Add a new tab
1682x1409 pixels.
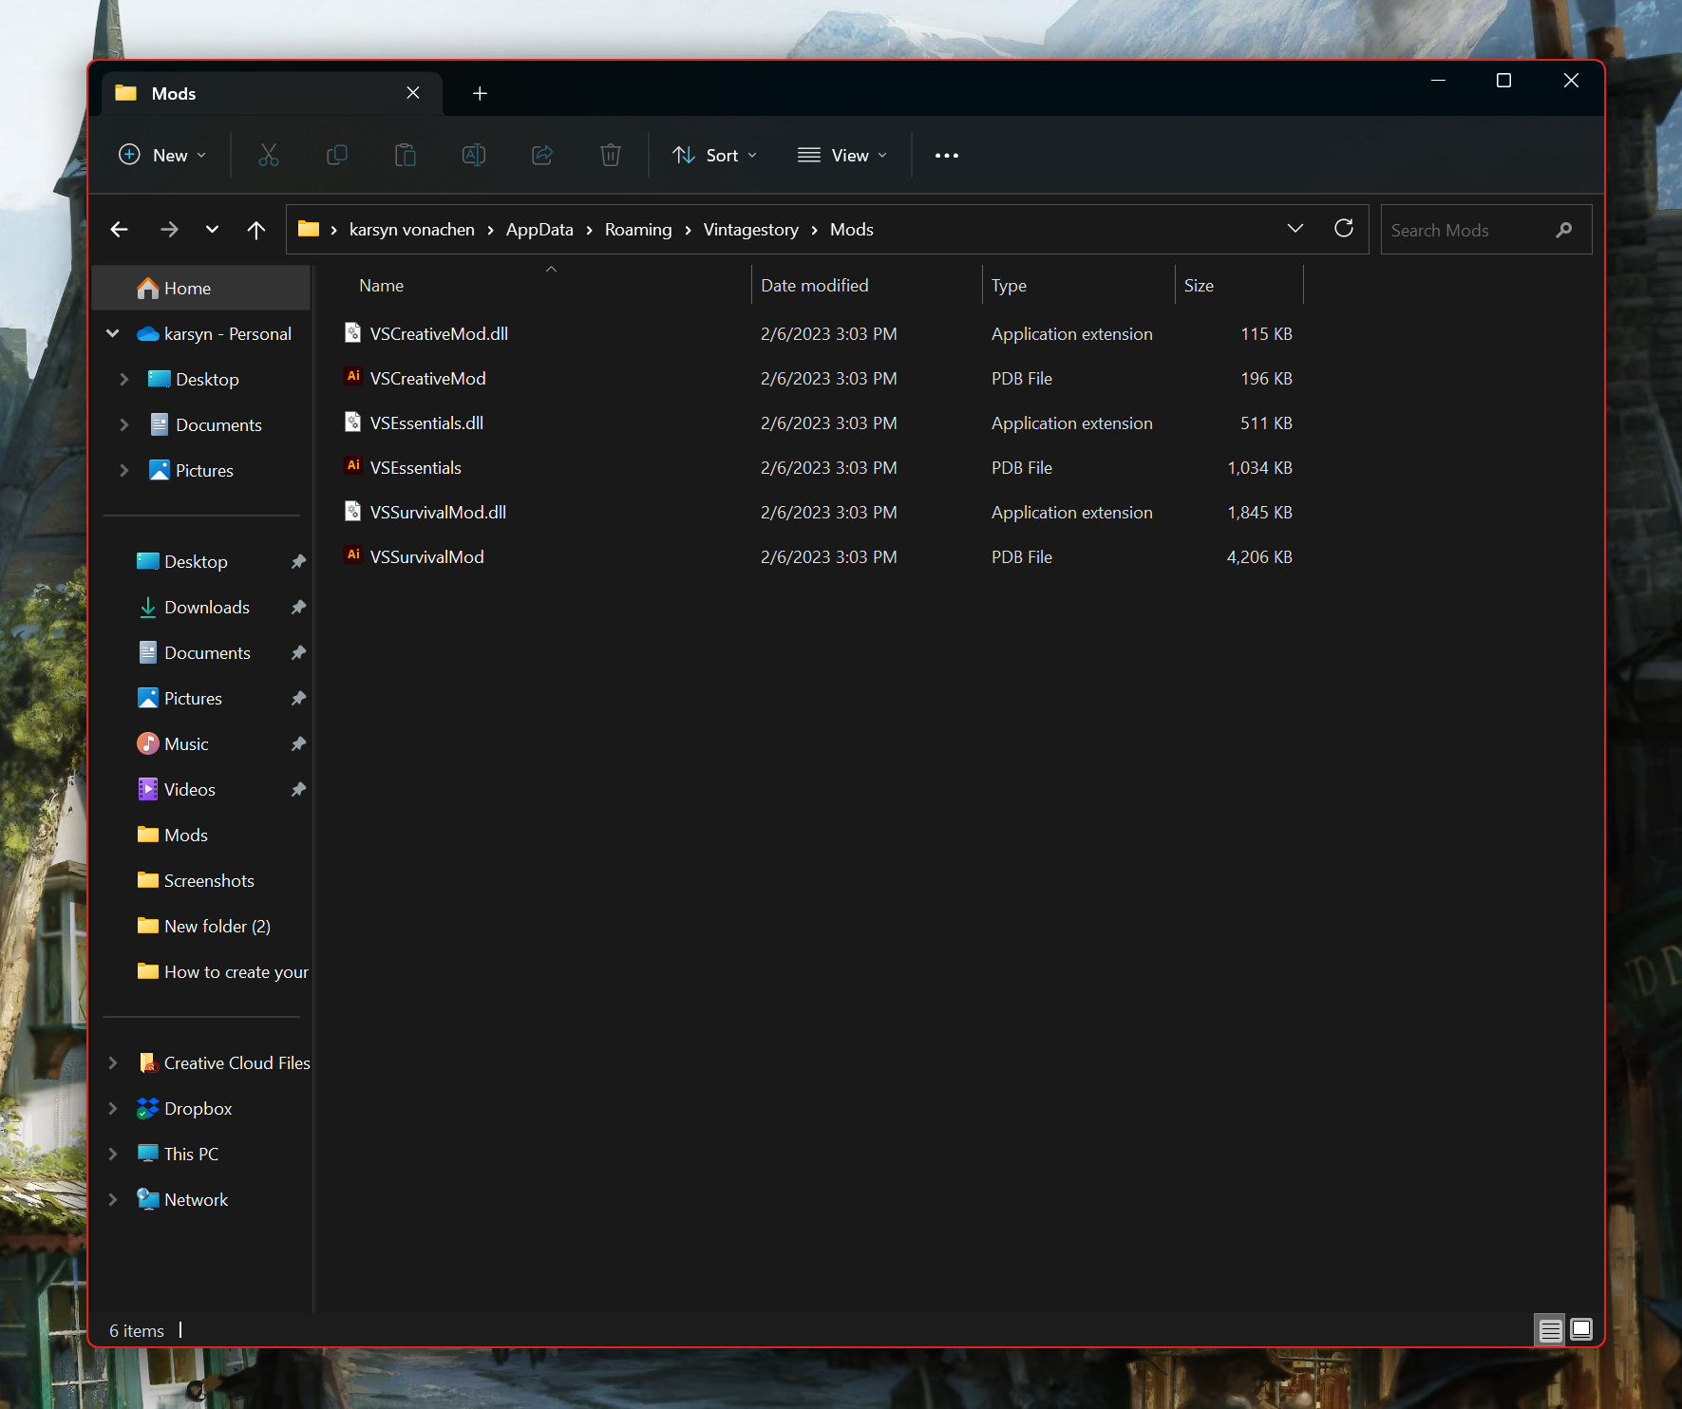pyautogui.click(x=480, y=93)
